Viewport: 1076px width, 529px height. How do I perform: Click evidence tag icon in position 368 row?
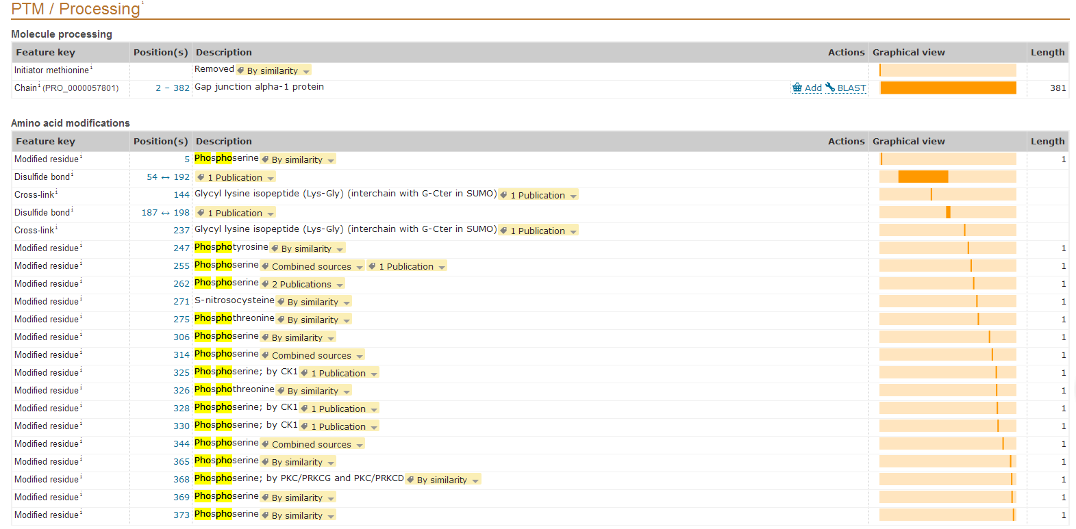point(410,480)
